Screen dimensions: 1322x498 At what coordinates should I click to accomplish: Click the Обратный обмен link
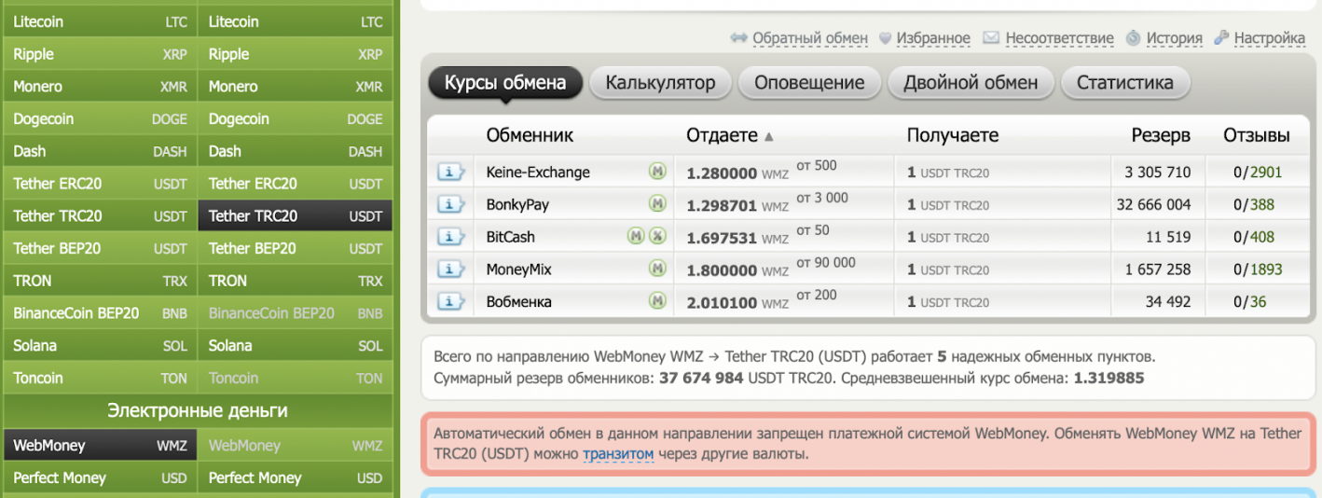click(810, 38)
